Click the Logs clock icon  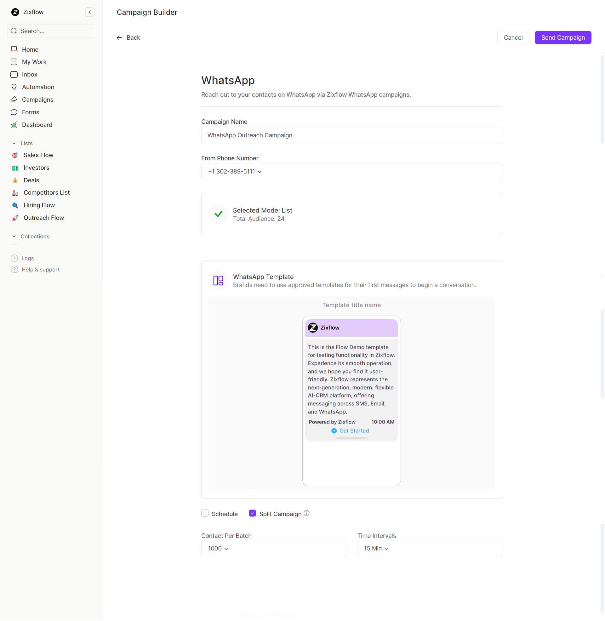14,258
